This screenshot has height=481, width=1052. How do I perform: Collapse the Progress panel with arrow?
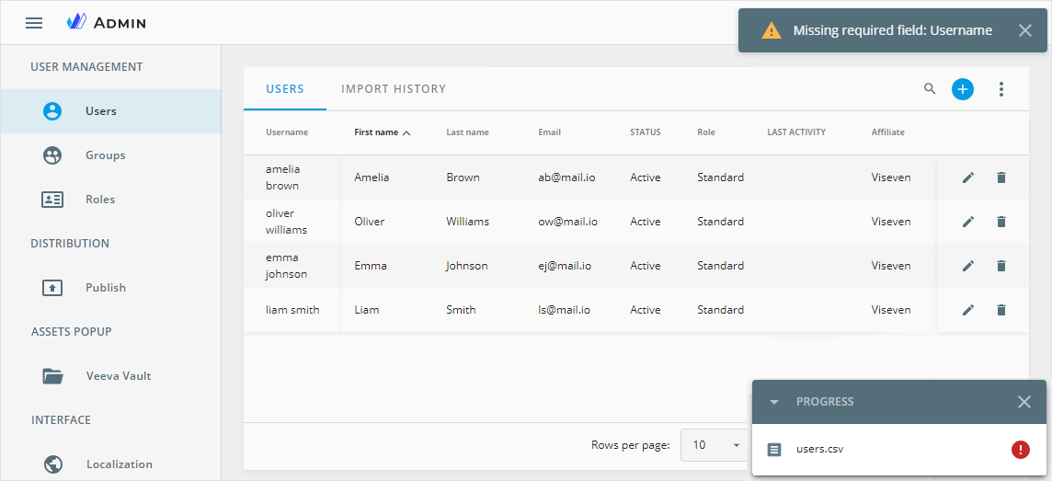pos(774,402)
